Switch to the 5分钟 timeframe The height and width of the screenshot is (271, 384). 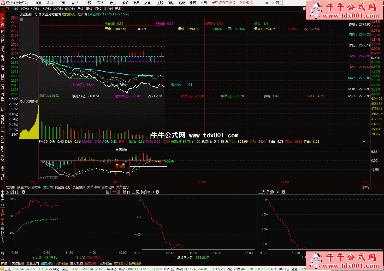[35, 9]
